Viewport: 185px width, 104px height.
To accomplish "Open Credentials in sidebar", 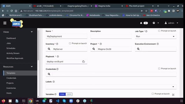I will click(x=11, y=78).
